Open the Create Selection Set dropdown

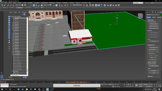(x=77, y=5)
